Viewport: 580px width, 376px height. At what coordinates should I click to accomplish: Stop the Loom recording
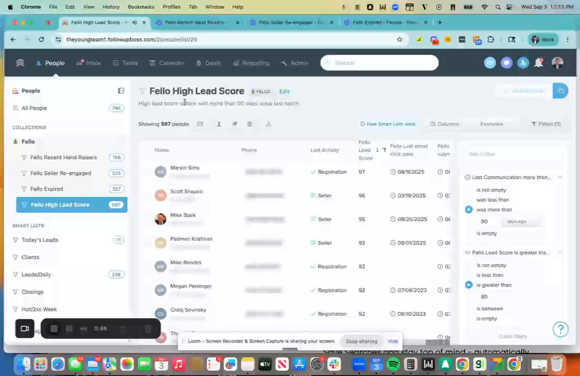(54, 328)
